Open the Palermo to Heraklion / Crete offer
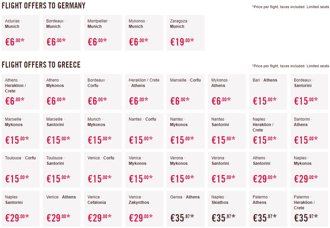This screenshot has height=228, width=330. tap(309, 209)
